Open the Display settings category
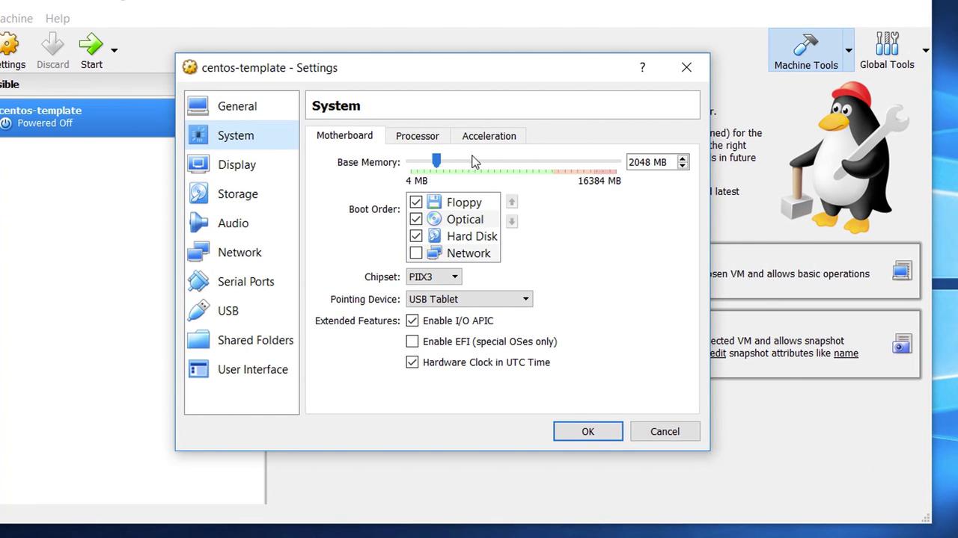 click(237, 164)
